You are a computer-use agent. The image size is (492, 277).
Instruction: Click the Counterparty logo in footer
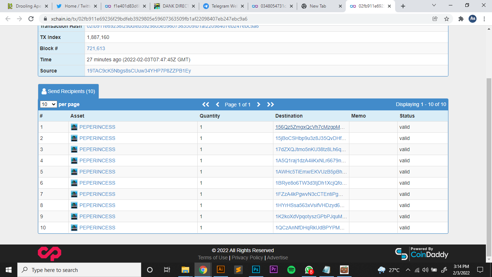pos(49,254)
